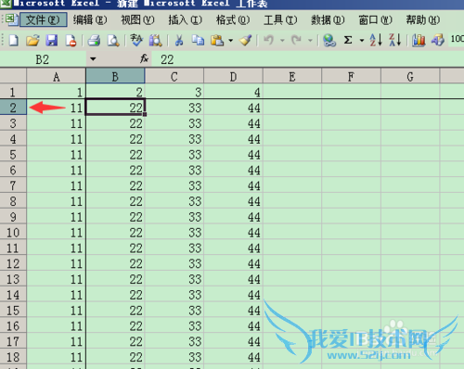Click the New workbook icon
Screen dimensions: 464x369
coord(13,40)
